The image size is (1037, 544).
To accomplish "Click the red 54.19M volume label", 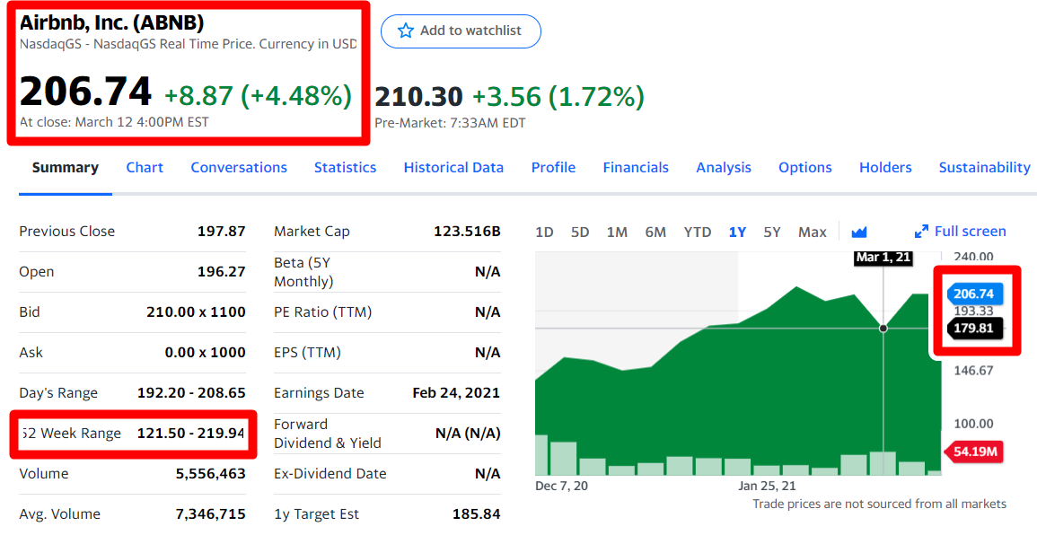I will (x=974, y=452).
